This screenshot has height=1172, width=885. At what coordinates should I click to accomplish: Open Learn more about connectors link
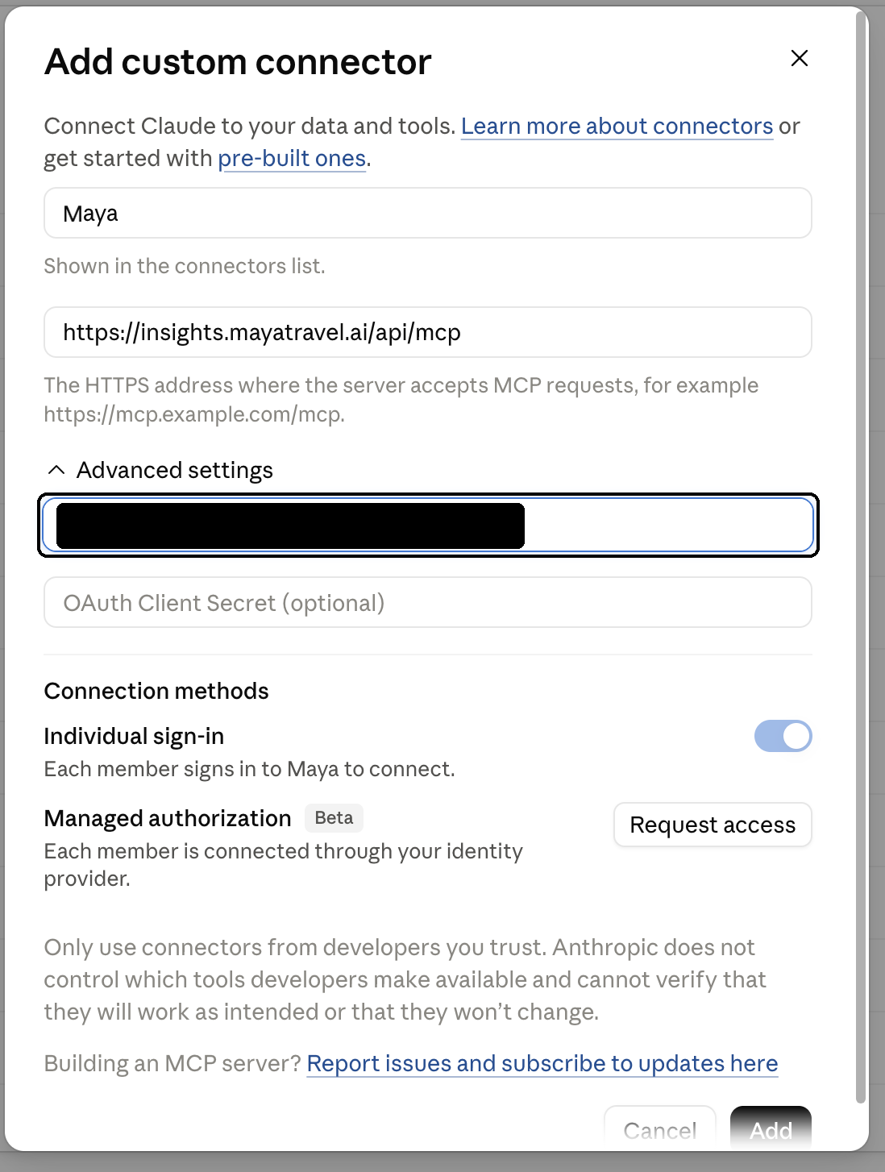pyautogui.click(x=617, y=126)
